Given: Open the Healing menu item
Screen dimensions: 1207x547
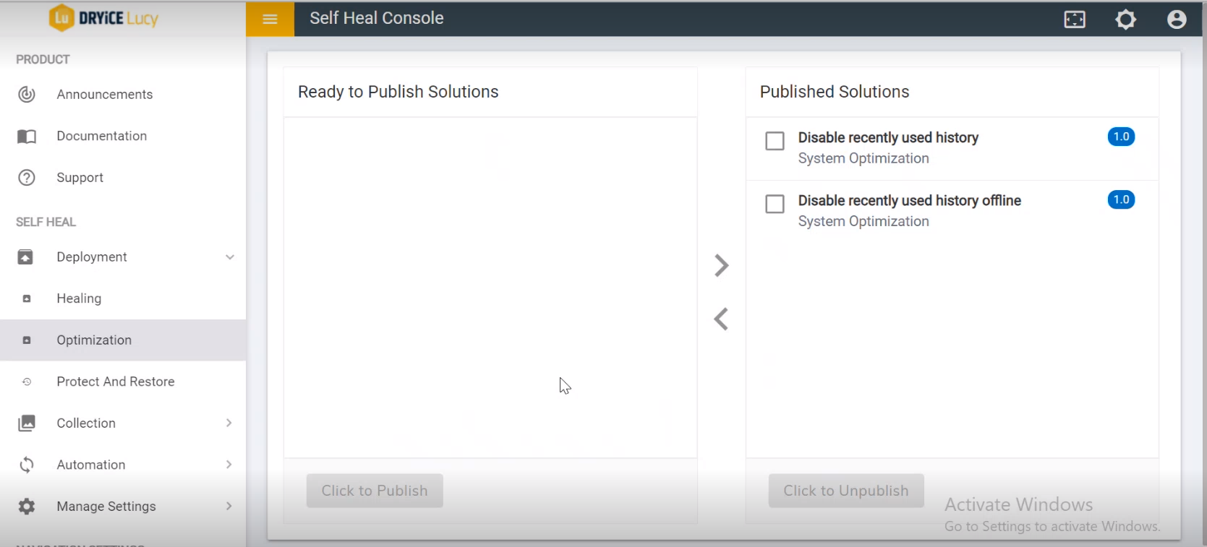Looking at the screenshot, I should [x=79, y=298].
